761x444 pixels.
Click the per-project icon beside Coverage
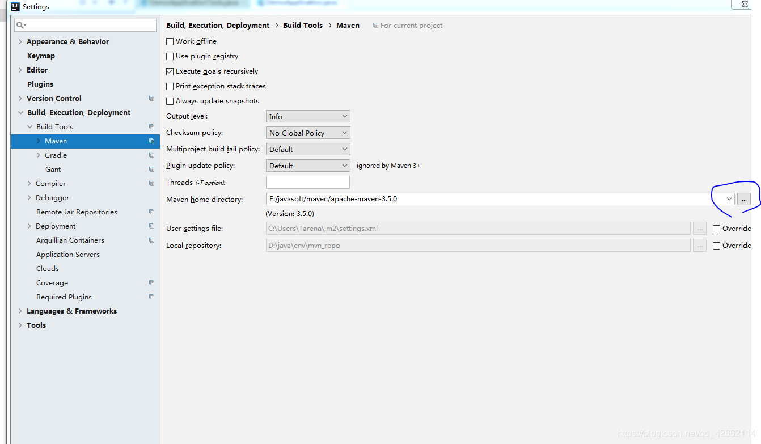151,282
